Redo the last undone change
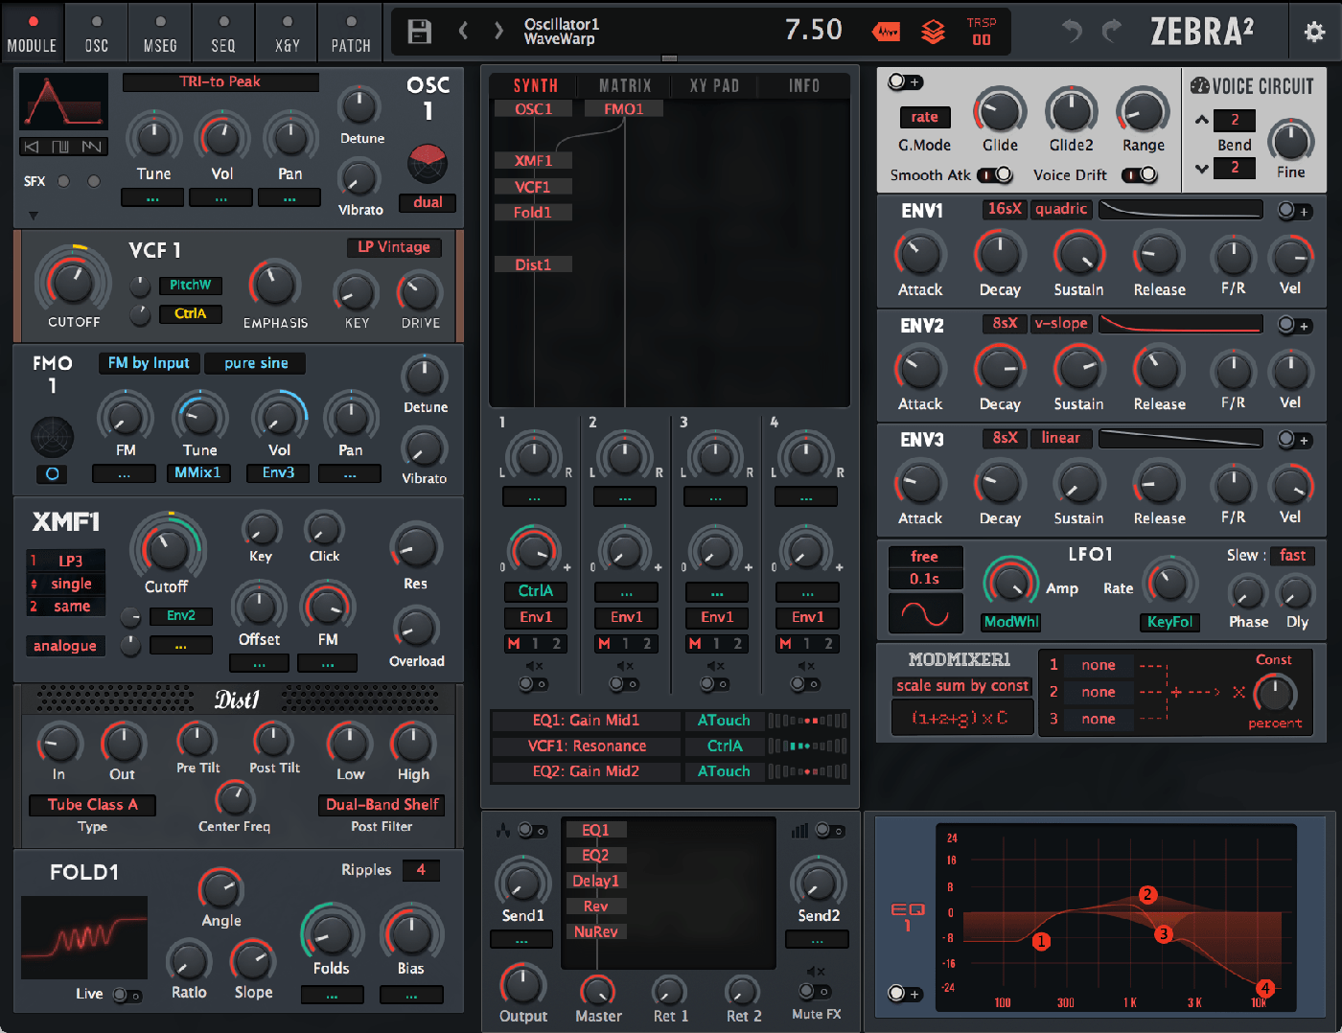The width and height of the screenshot is (1342, 1033). tap(1112, 32)
